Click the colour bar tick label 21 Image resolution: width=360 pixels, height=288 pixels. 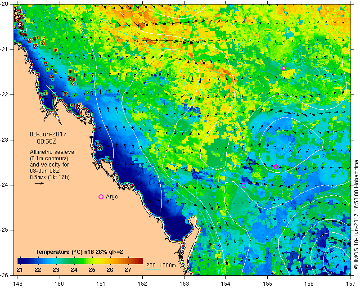(x=20, y=270)
